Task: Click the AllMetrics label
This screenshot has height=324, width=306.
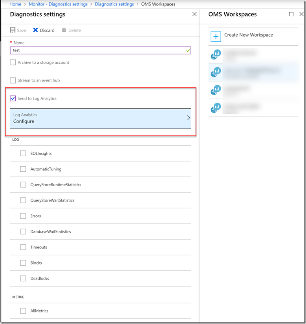Action: coord(39,311)
